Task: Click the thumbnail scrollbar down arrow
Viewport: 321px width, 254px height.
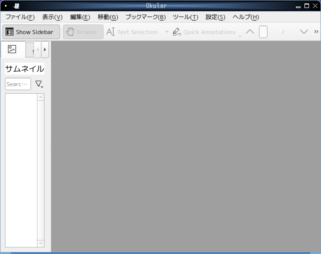Action: tap(40, 243)
